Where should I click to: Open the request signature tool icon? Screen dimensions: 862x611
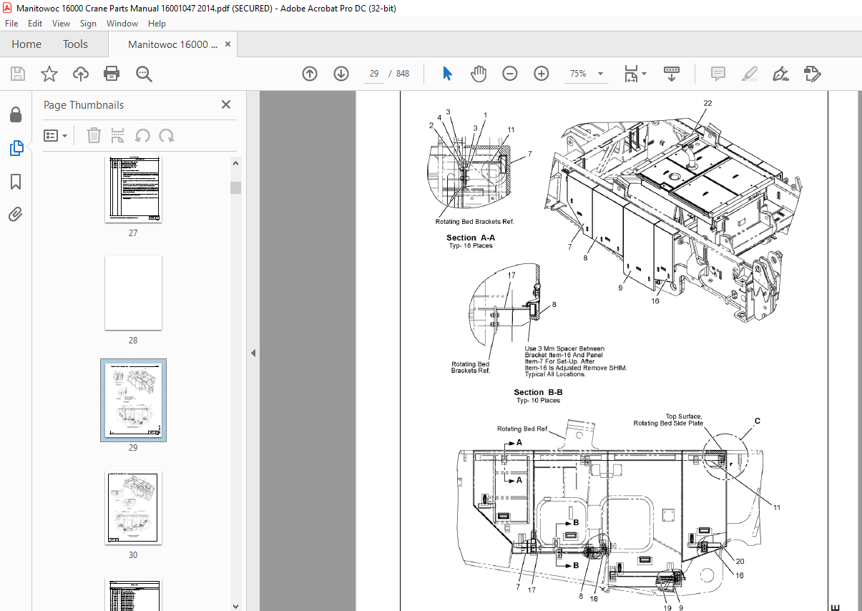pos(812,74)
